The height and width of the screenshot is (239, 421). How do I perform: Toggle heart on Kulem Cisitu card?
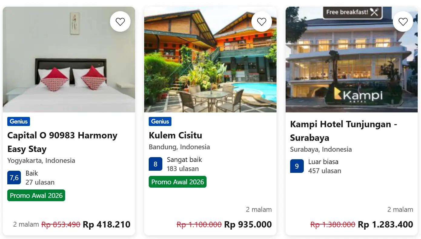262,22
